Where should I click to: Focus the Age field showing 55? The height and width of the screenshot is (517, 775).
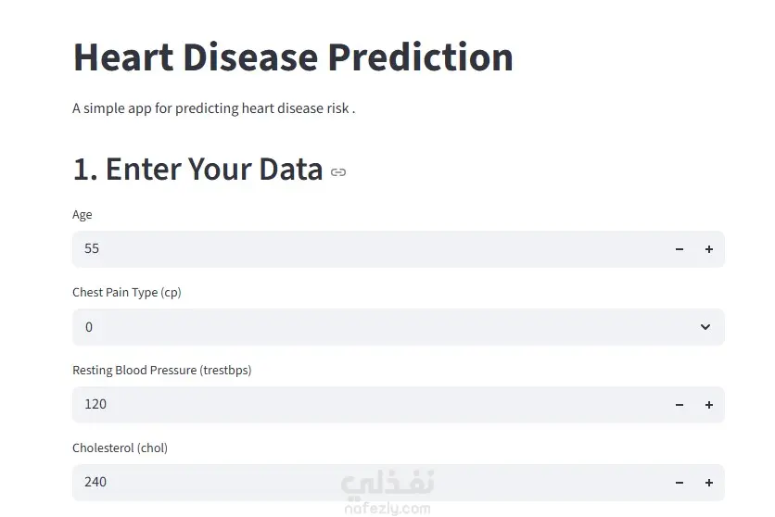tap(362, 249)
